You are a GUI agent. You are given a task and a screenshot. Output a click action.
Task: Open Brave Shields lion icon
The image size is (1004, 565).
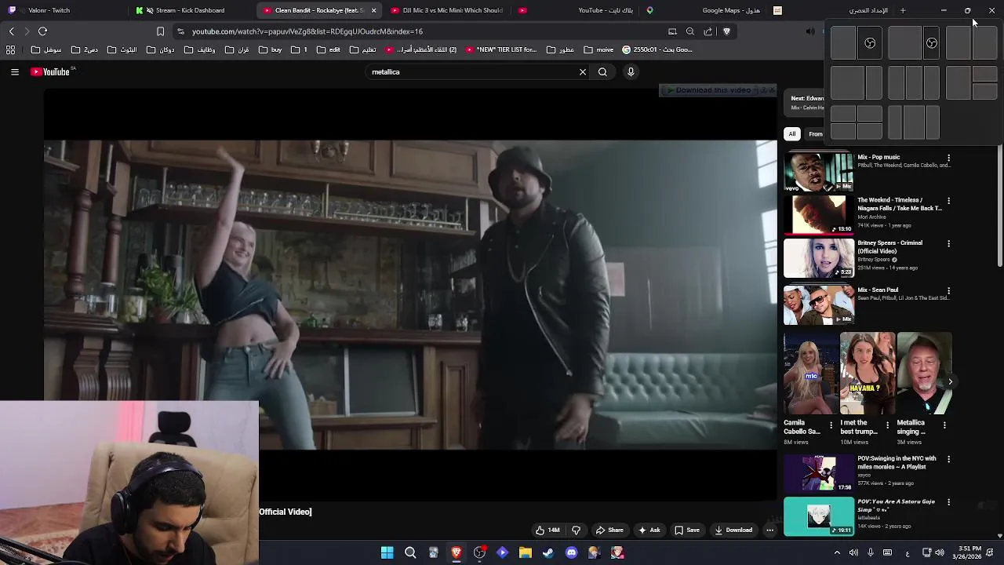pos(726,31)
